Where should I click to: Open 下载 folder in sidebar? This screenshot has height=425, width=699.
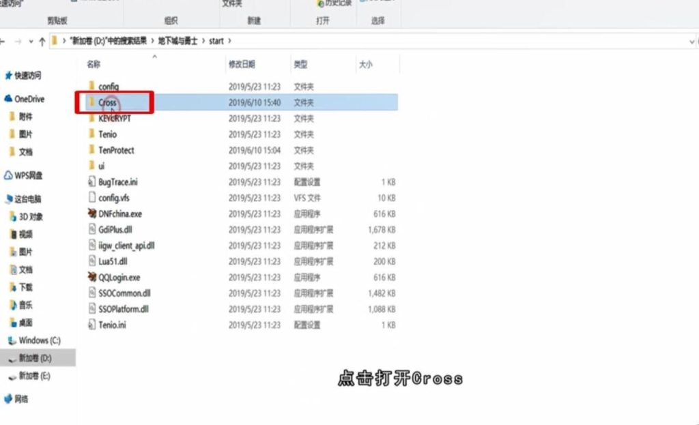(x=25, y=287)
